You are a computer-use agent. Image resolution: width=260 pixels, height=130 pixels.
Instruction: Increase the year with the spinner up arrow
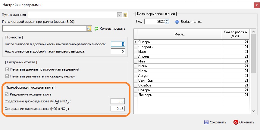(168, 20)
